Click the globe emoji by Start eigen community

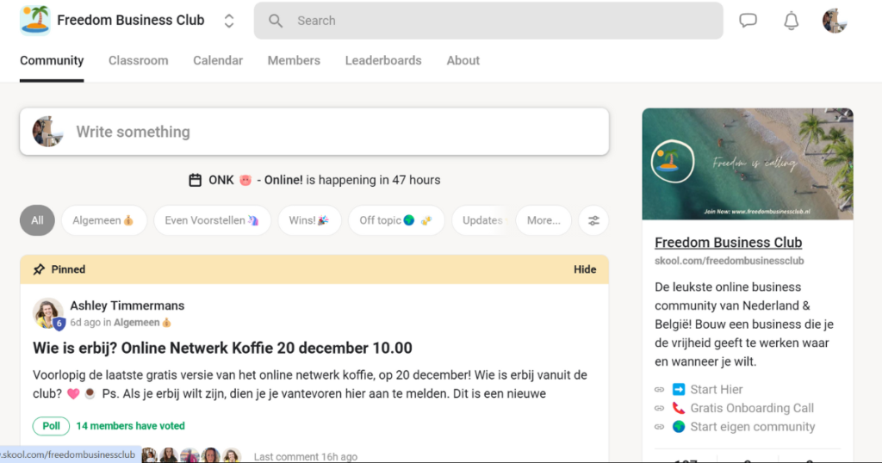(679, 427)
